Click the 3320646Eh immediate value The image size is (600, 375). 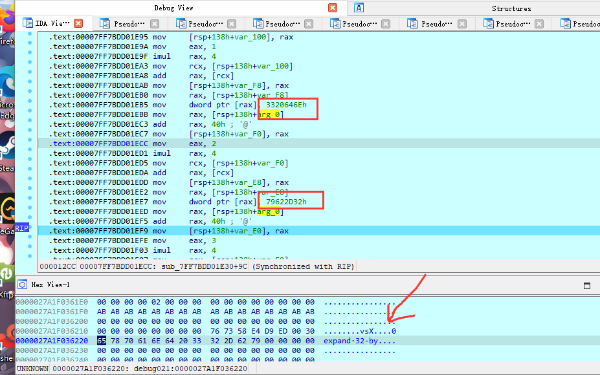point(286,105)
